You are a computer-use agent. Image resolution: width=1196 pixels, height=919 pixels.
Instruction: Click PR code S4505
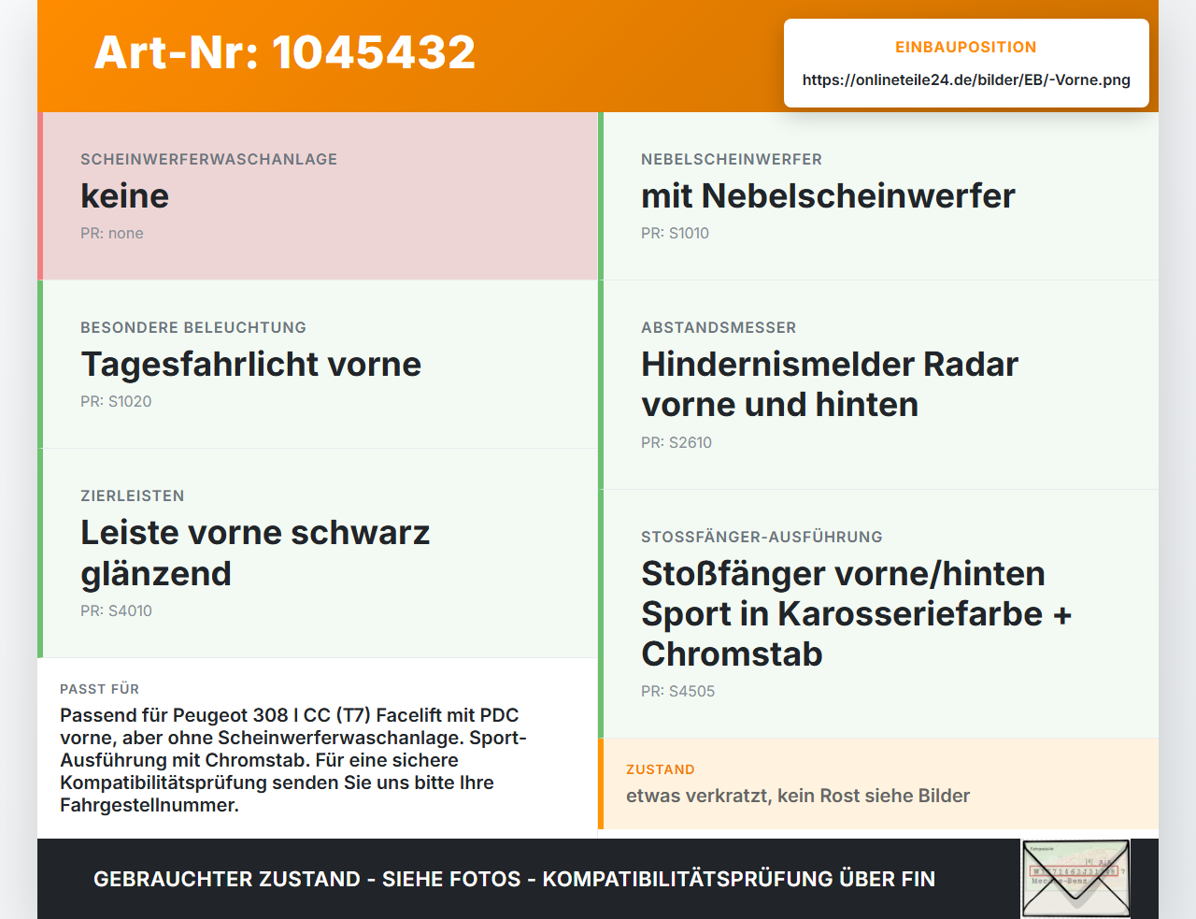point(677,692)
